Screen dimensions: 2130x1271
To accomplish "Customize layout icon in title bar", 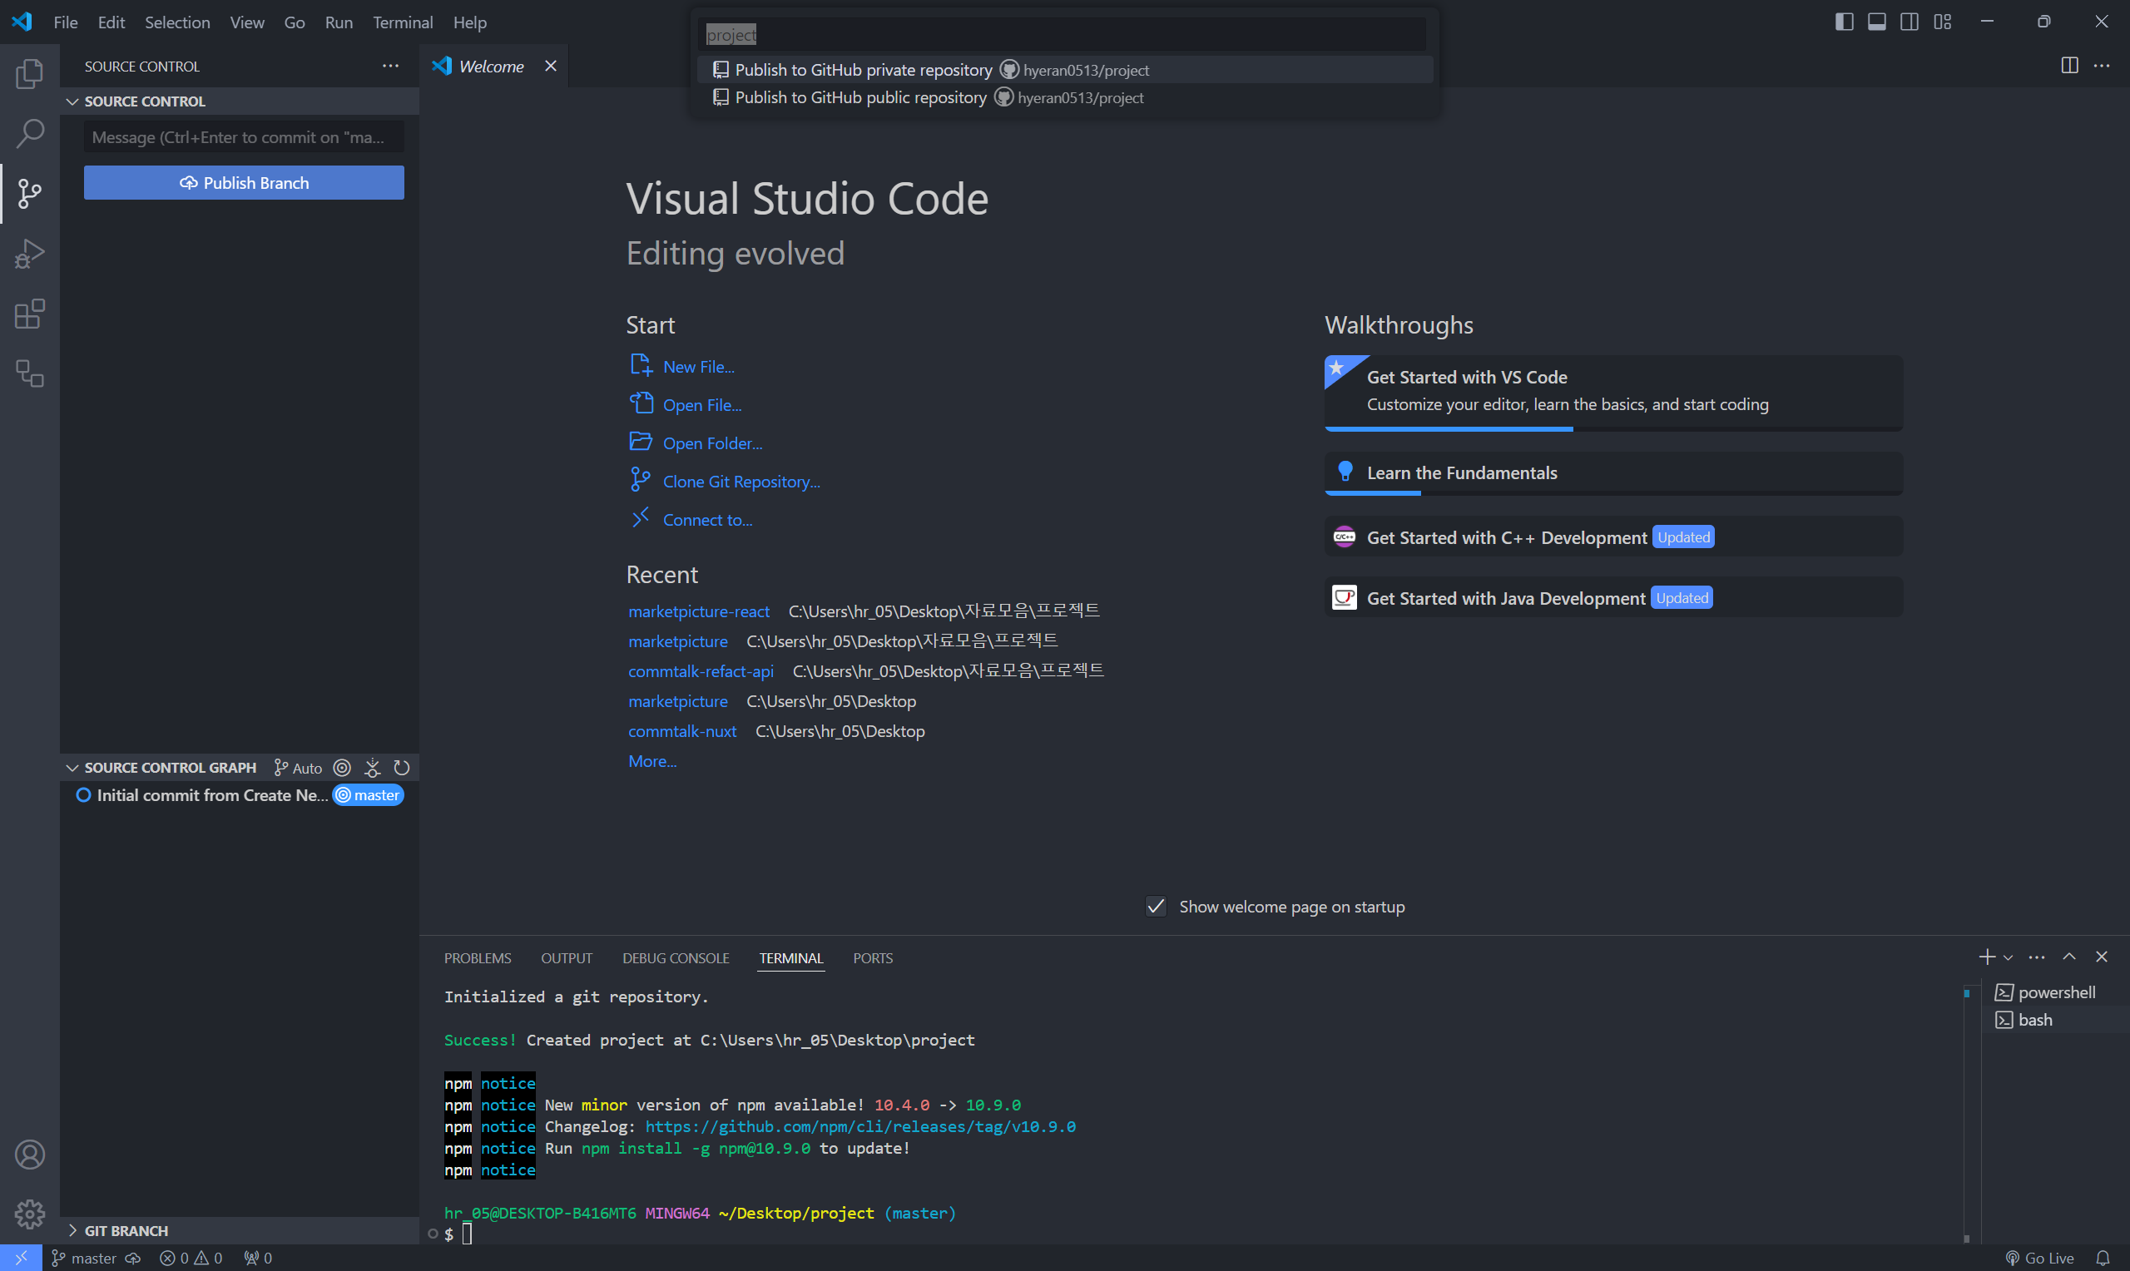I will pos(1942,22).
